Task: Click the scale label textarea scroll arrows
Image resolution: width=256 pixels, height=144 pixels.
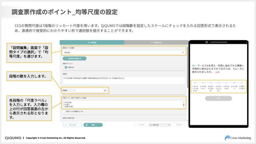Action: tap(183, 104)
